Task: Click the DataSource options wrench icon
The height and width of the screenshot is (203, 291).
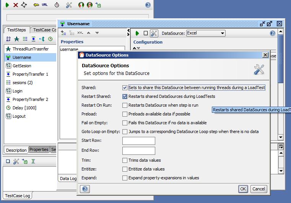Action: click(154, 34)
